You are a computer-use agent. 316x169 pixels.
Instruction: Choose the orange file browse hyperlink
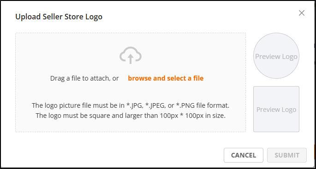click(x=166, y=78)
